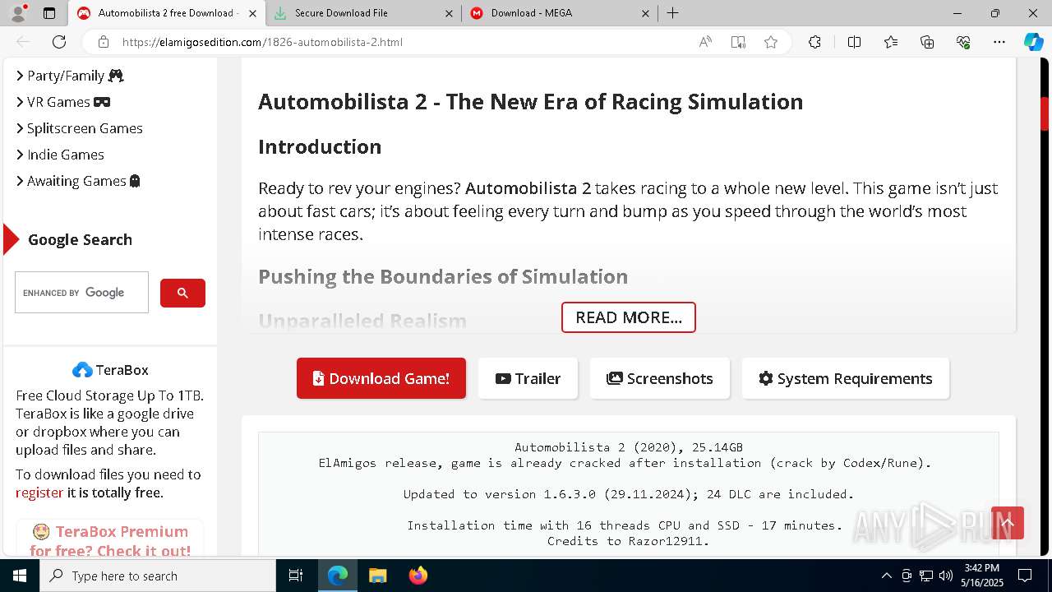Click the Browser essentials icon
The image size is (1052, 592).
click(x=963, y=42)
